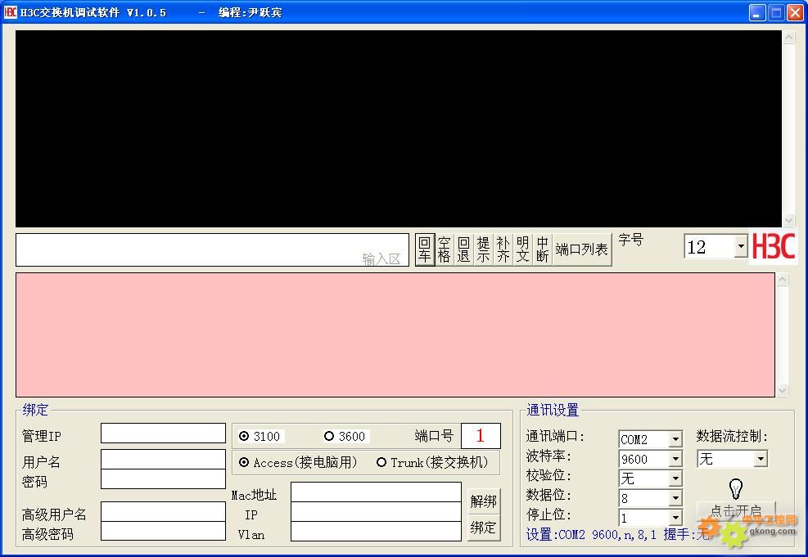Click the command 输入区 input box

click(212, 250)
